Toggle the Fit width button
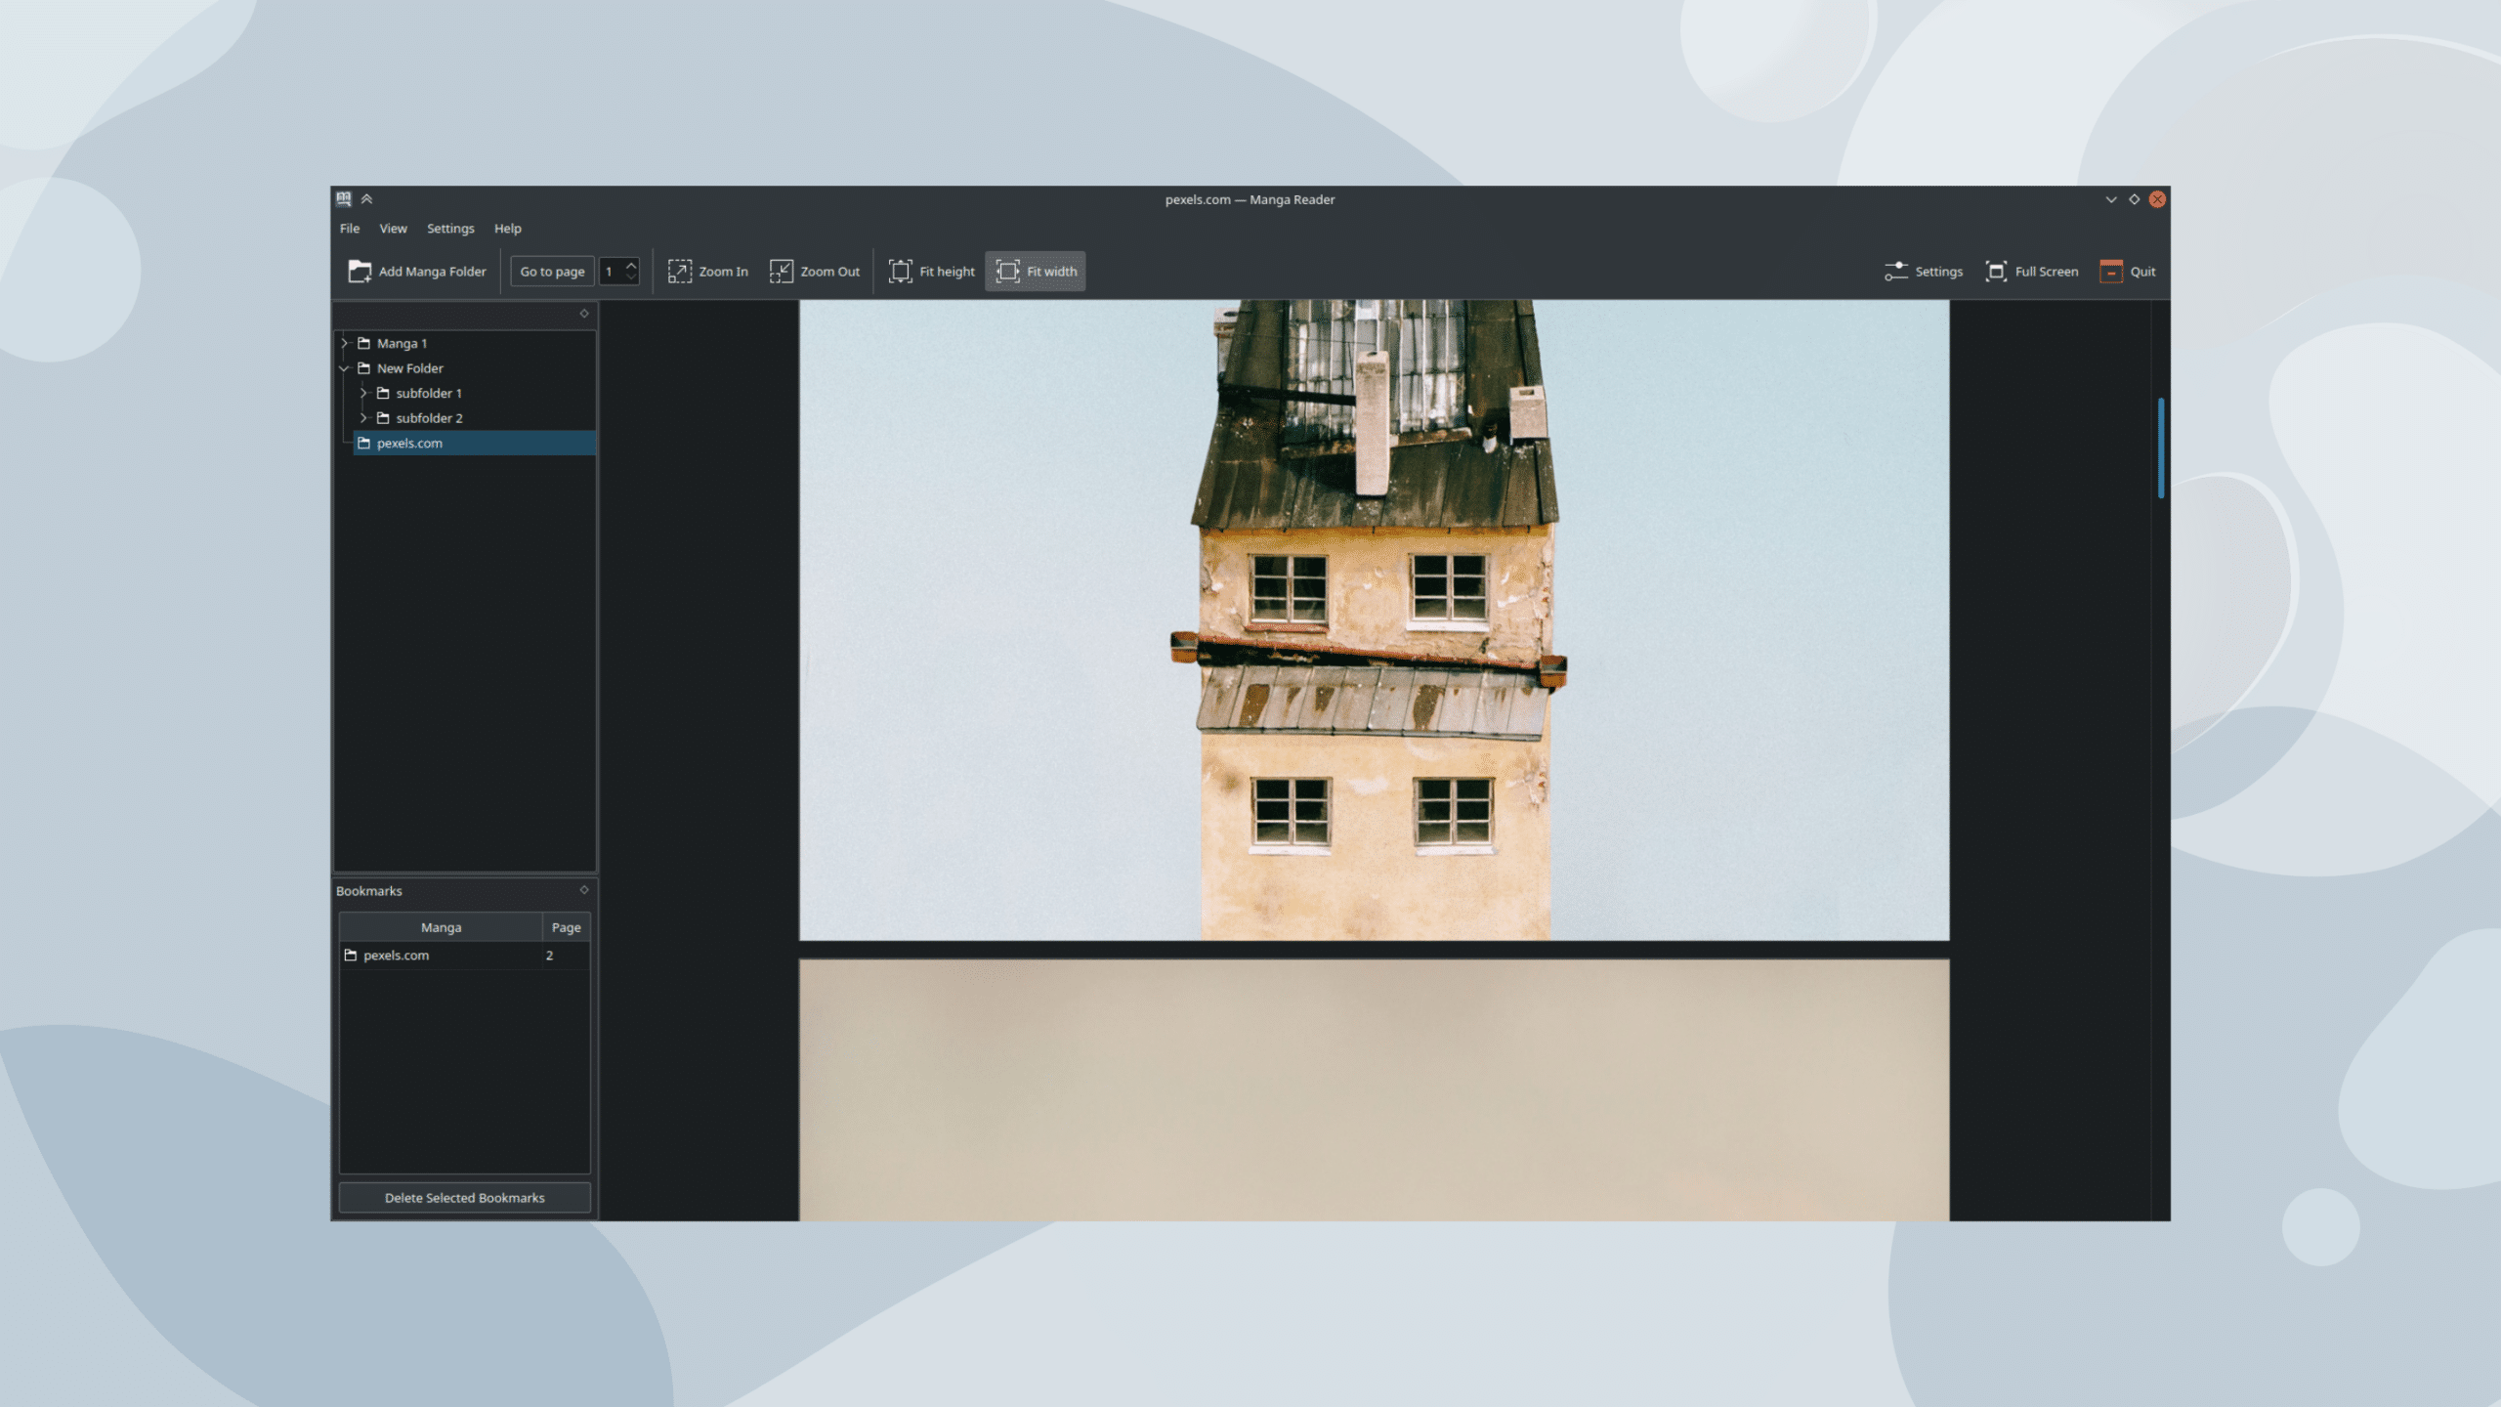This screenshot has height=1407, width=2501. click(1036, 272)
